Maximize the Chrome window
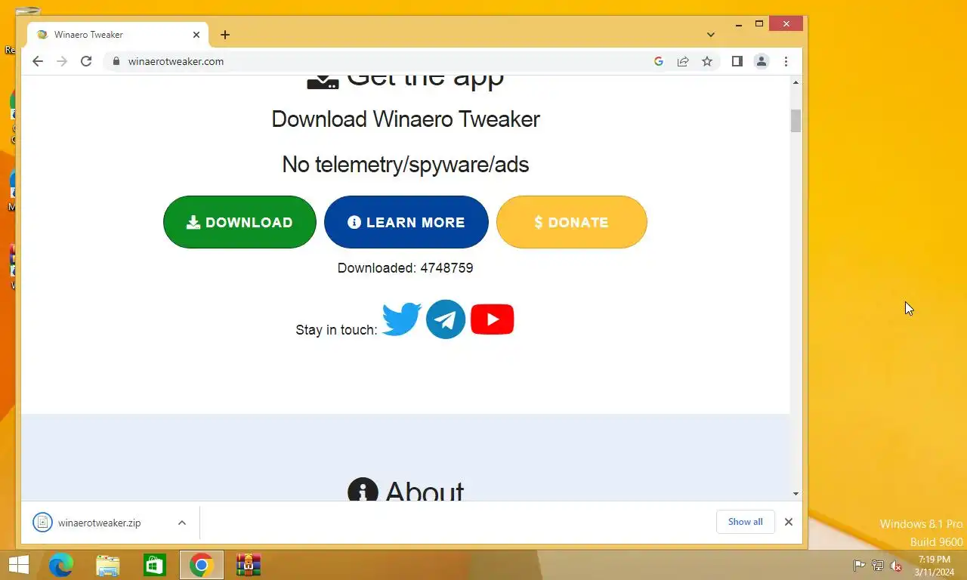967x580 pixels. pos(759,24)
